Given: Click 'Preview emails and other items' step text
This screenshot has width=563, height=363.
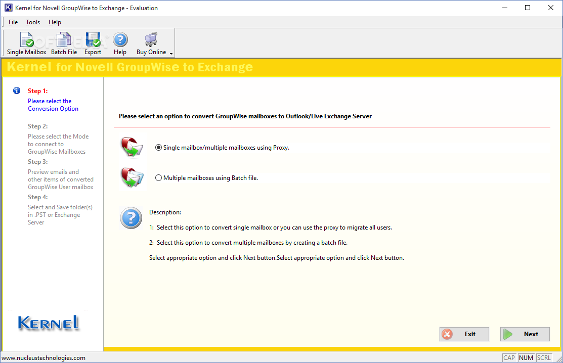Looking at the screenshot, I should [x=61, y=179].
